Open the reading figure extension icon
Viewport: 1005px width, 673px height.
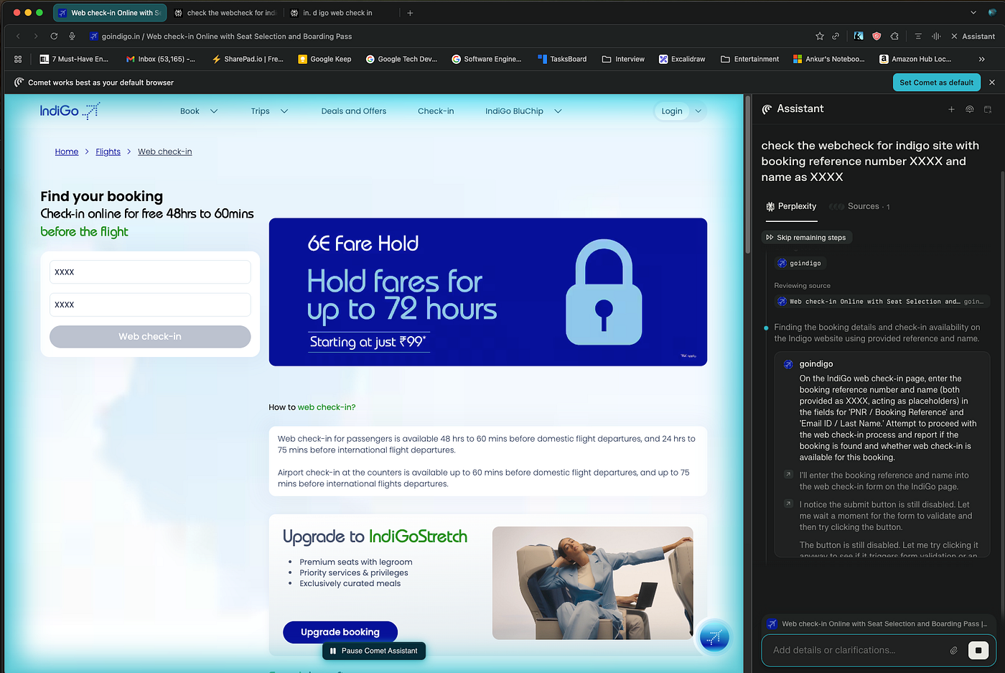click(x=859, y=36)
